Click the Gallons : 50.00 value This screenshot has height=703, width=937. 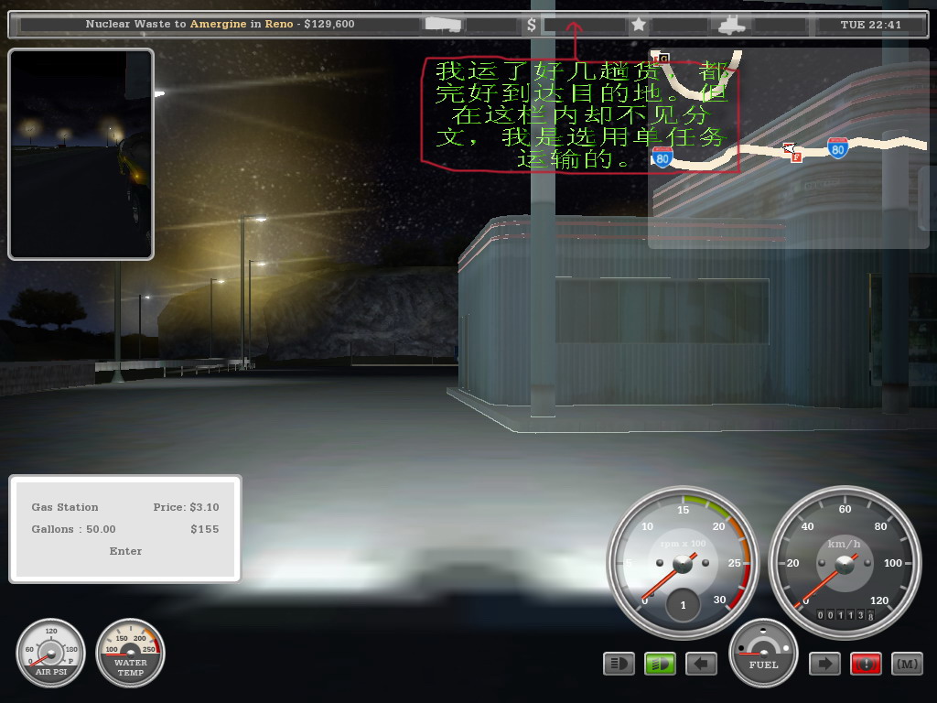(x=73, y=529)
